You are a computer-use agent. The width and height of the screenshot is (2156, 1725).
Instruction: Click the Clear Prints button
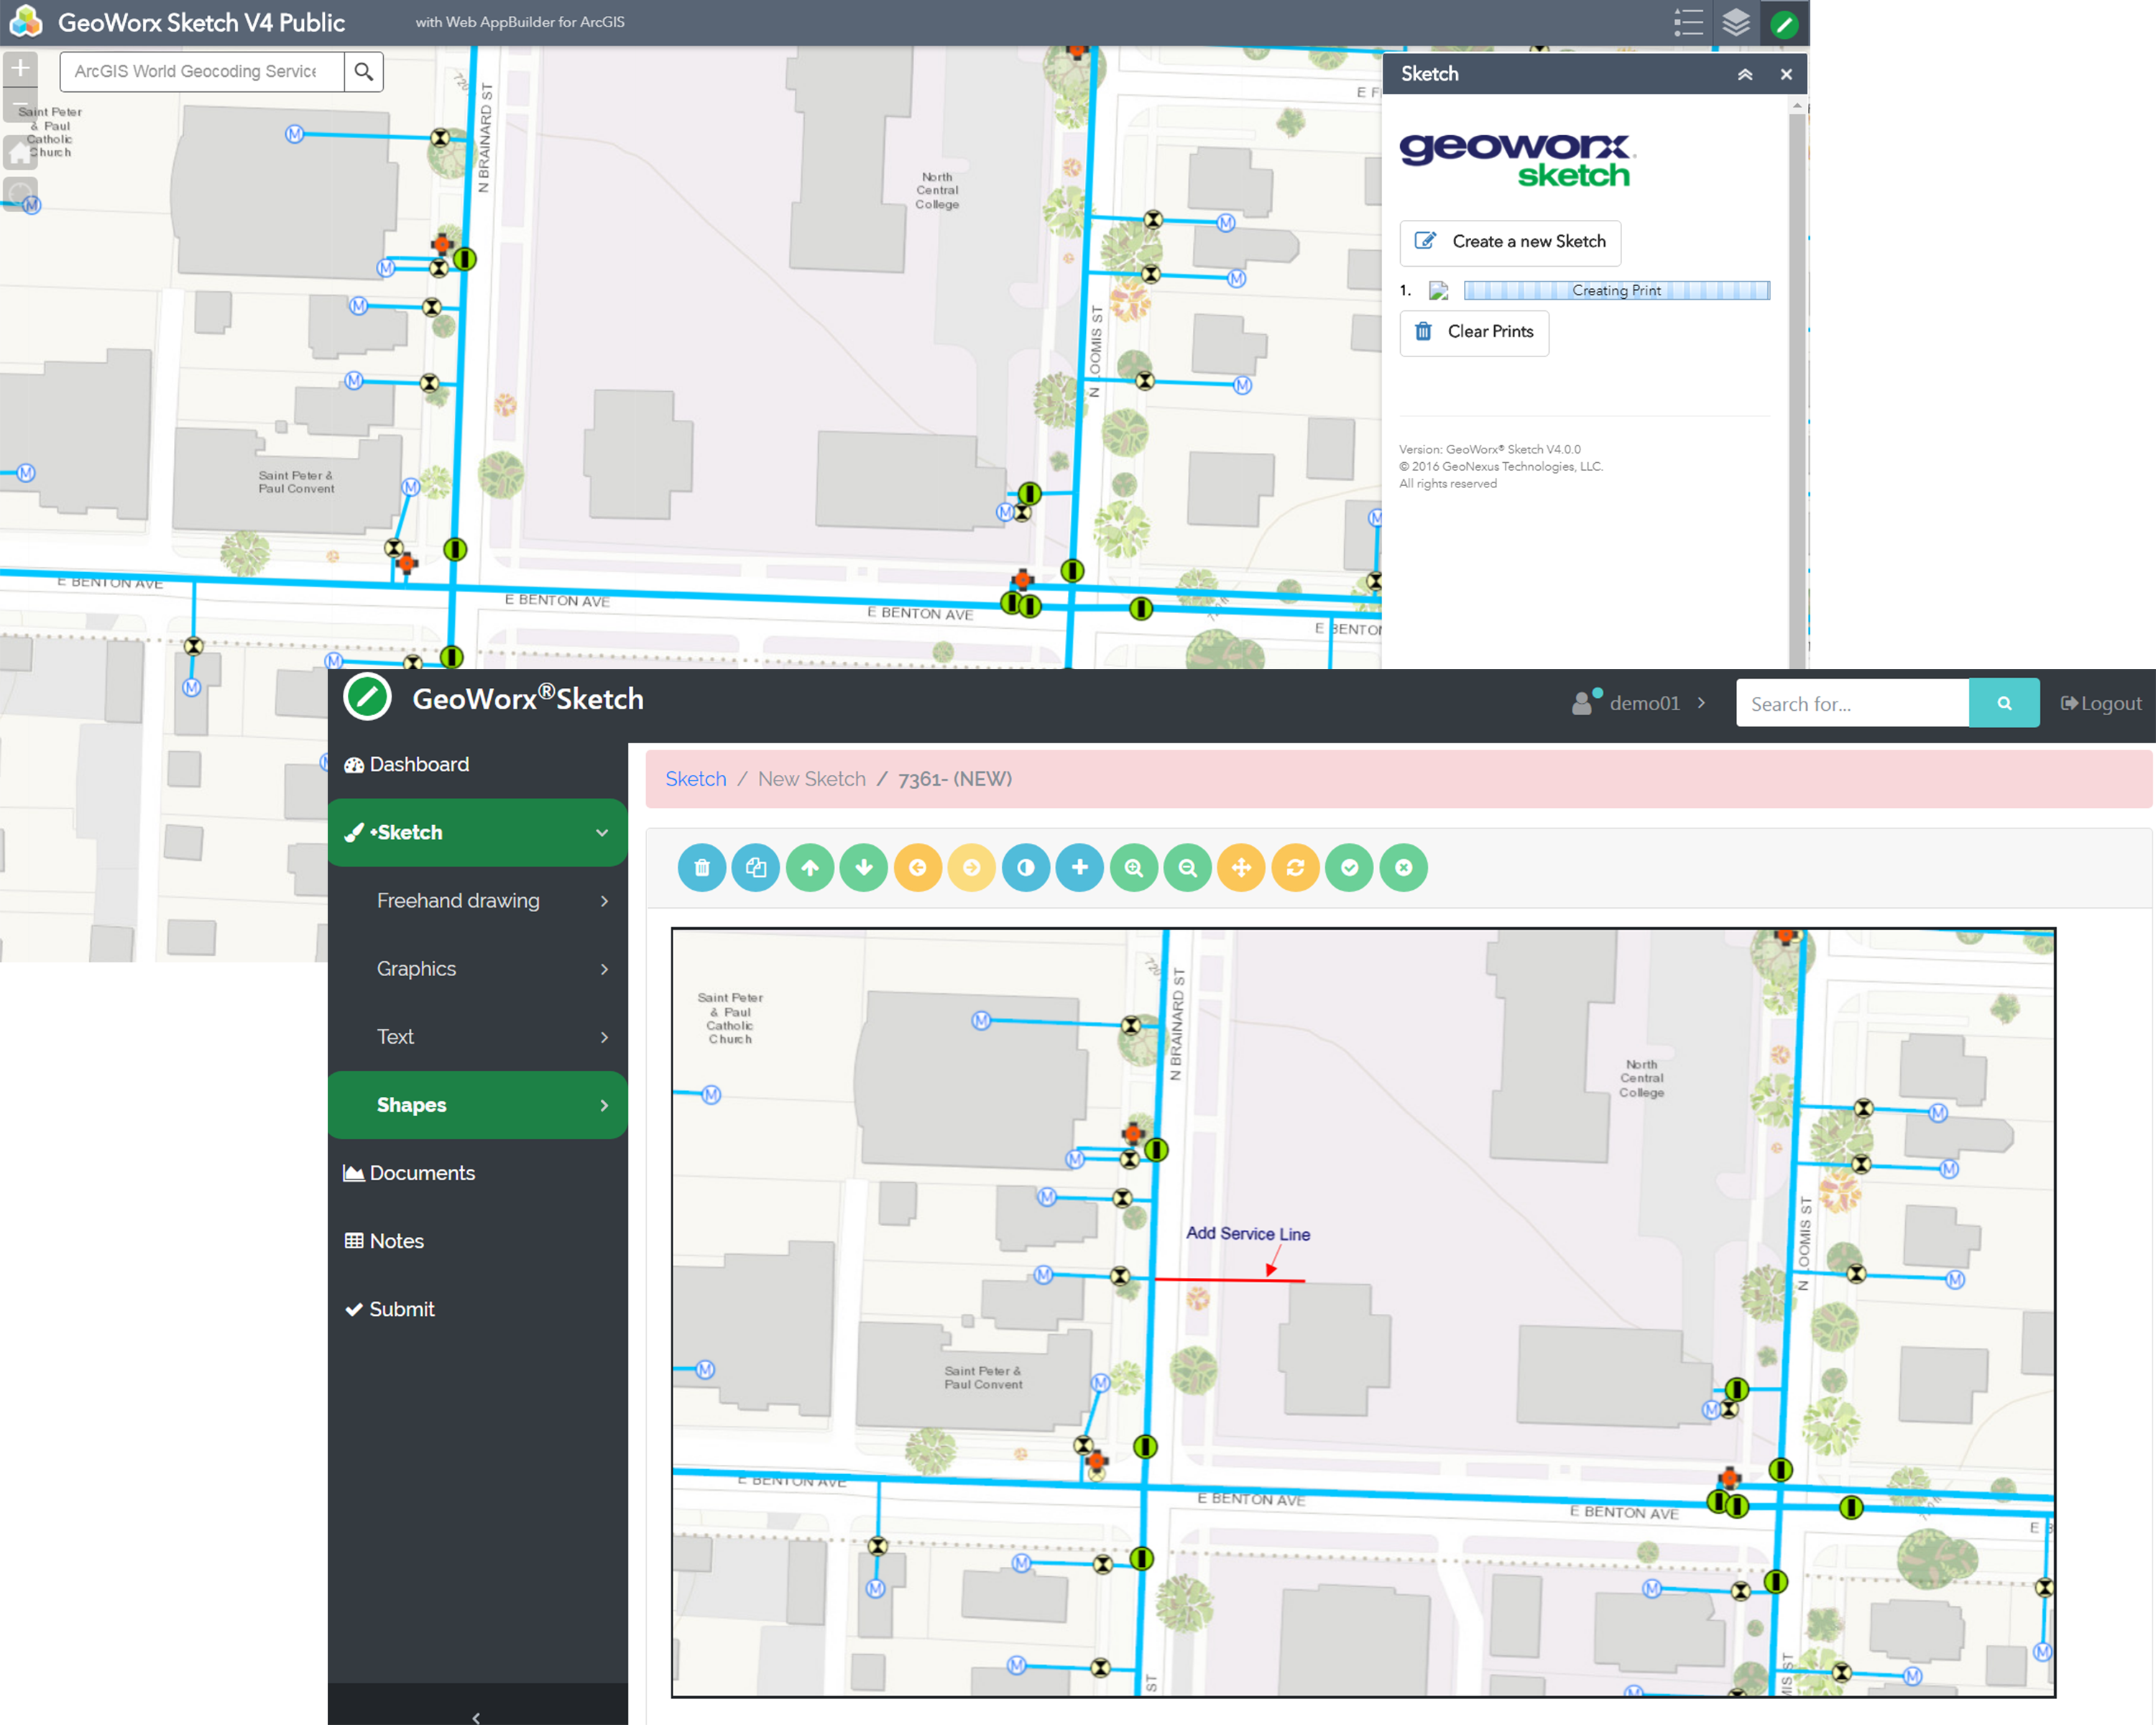pos(1474,332)
